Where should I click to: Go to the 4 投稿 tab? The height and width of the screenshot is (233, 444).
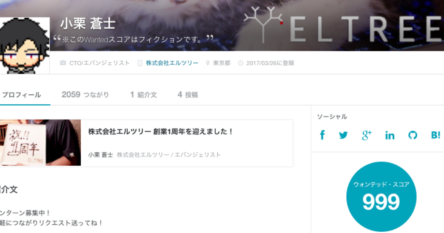click(188, 95)
